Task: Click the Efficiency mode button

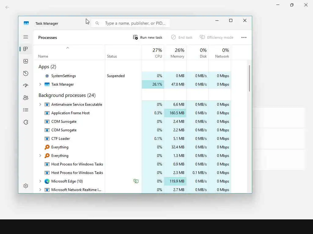Action: [x=216, y=37]
